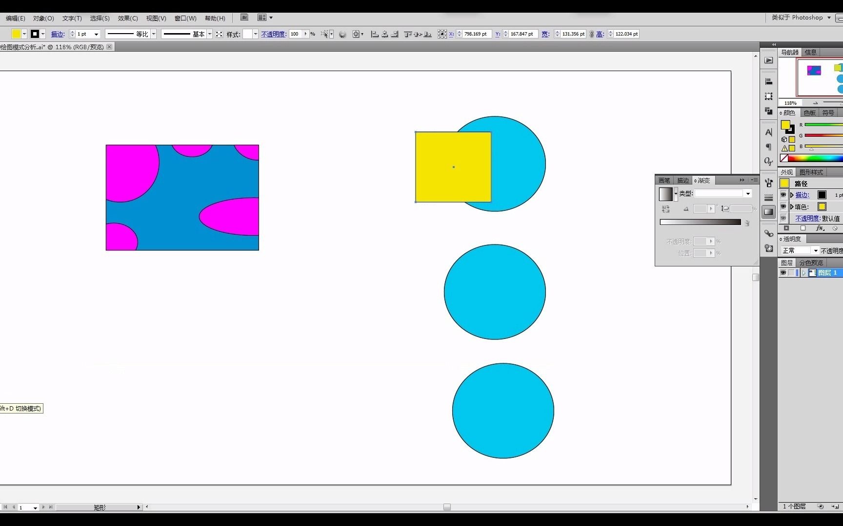This screenshot has width=843, height=526.
Task: Expand the 填色 attribute triangle in Appearance
Action: click(792, 207)
